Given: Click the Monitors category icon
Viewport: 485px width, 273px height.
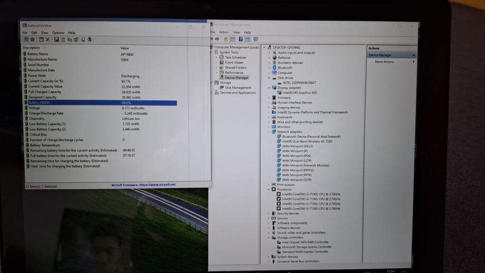Looking at the screenshot, I should [x=274, y=127].
